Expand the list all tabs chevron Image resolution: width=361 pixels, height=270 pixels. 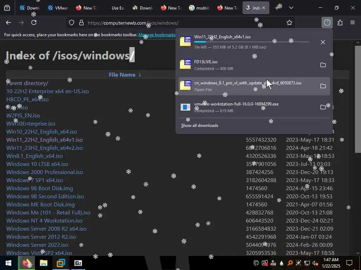pos(291,8)
